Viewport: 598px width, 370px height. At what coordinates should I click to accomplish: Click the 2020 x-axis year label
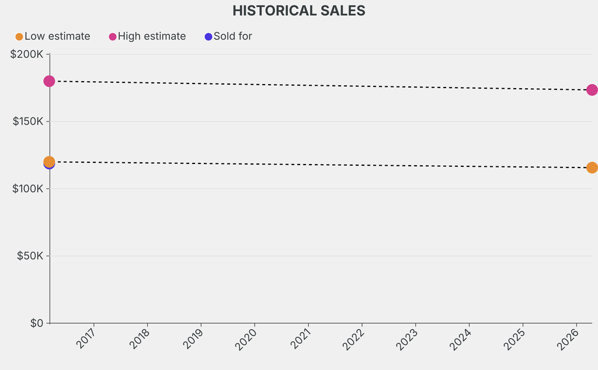point(247,338)
